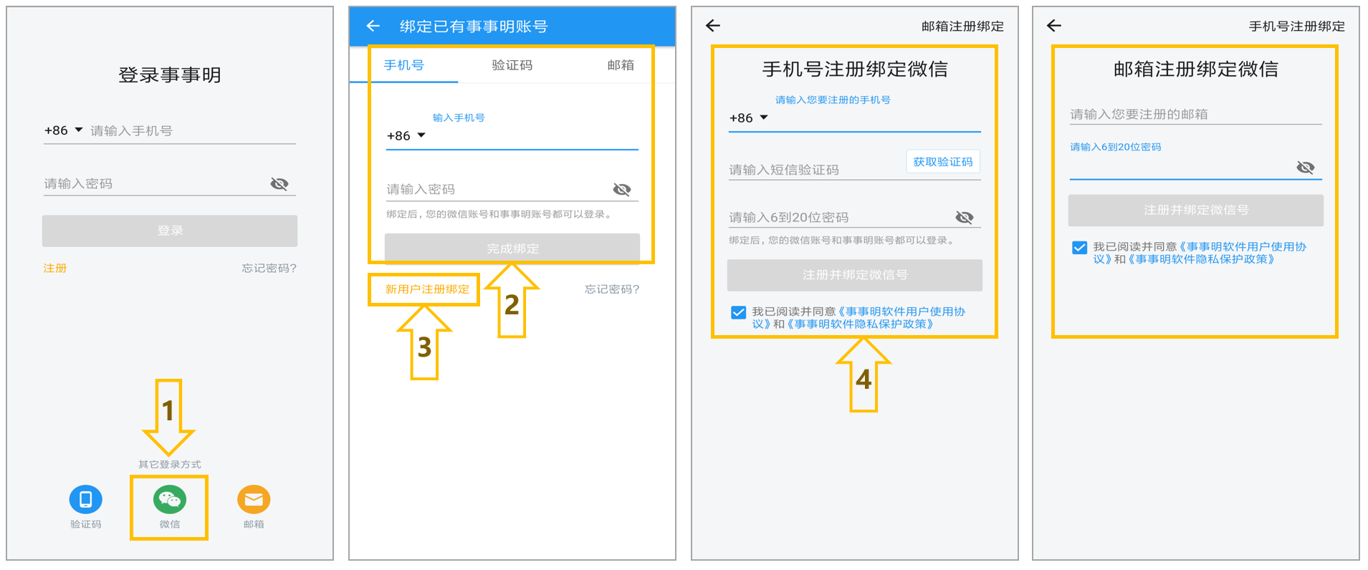Click 忘记密码? on login screen
1368x570 pixels.
tap(269, 268)
